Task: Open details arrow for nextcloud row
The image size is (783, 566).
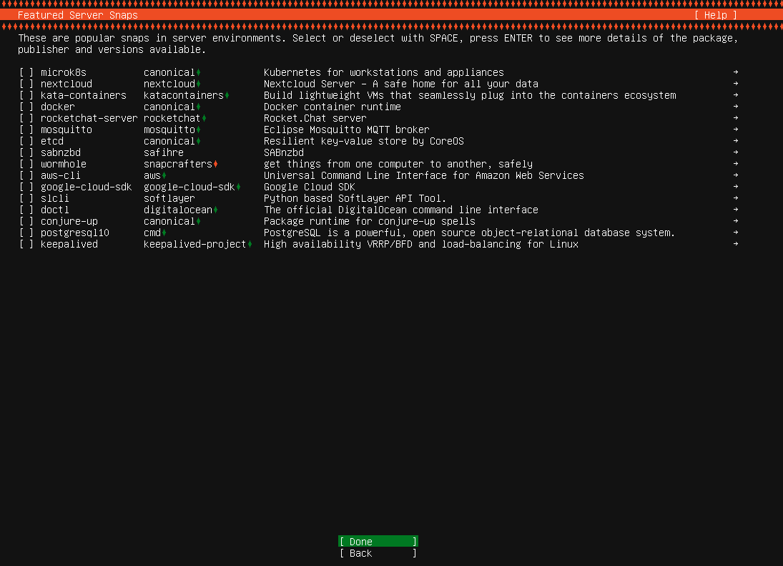Action: click(736, 84)
